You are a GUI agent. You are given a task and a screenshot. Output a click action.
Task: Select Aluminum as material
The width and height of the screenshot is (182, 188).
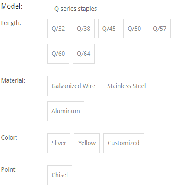pos(66,111)
